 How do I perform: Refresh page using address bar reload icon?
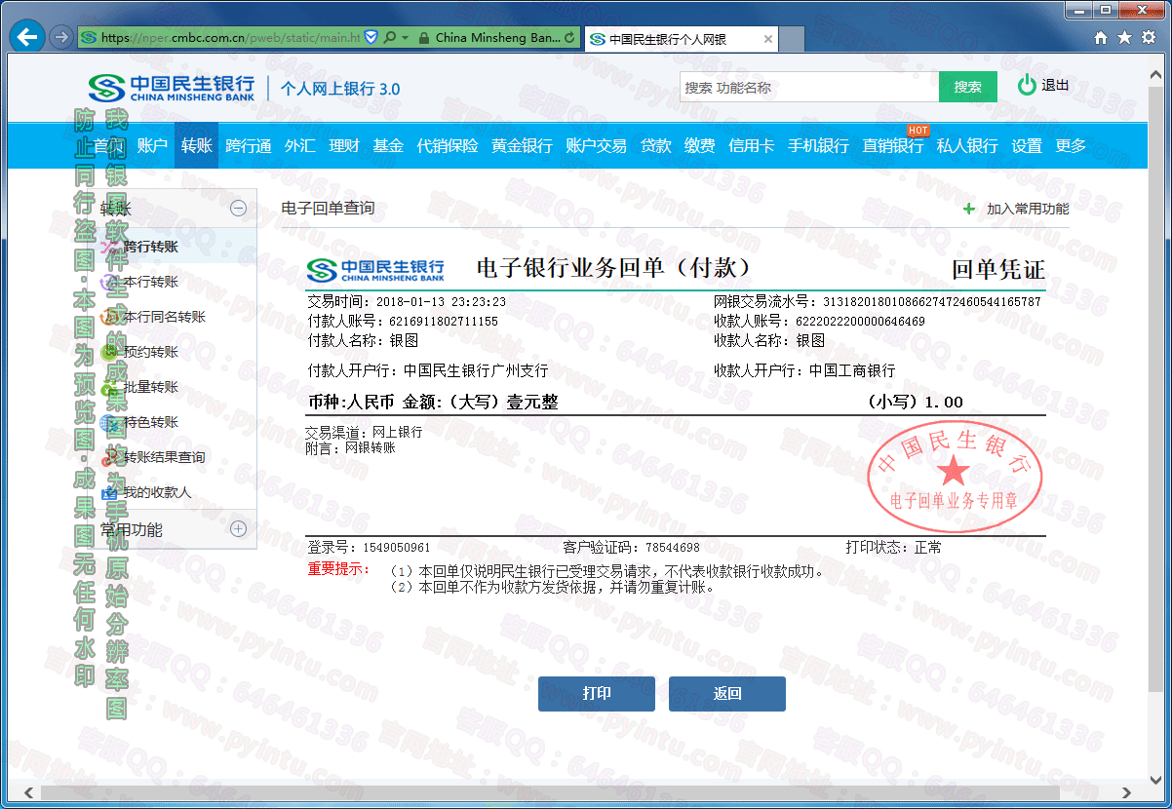click(x=570, y=38)
